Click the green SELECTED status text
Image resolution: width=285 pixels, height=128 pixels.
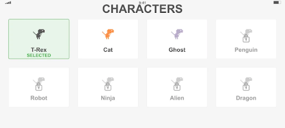coord(39,55)
